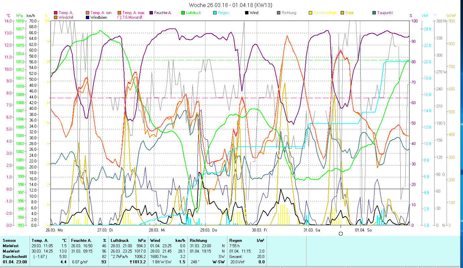Select the 31.03. Sa date label

(312, 230)
